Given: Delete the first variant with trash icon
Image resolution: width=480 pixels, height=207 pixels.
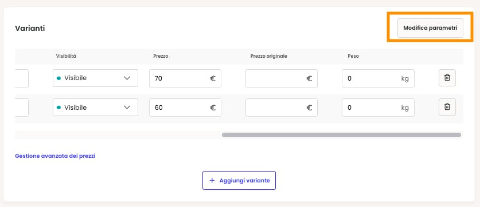Looking at the screenshot, I should [x=447, y=78].
